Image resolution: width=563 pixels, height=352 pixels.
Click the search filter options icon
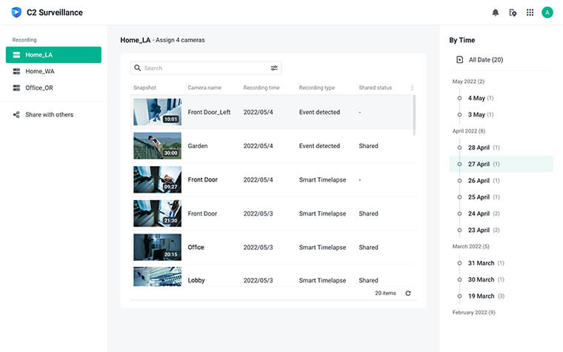[x=274, y=68]
